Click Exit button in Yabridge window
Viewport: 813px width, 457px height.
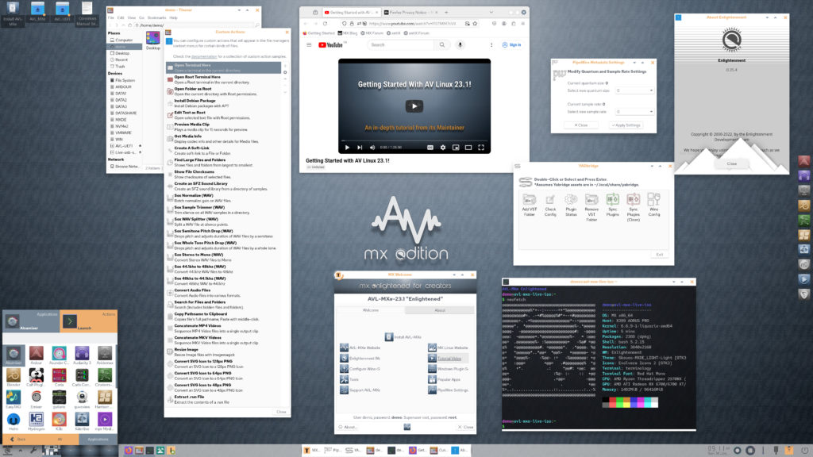(659, 255)
